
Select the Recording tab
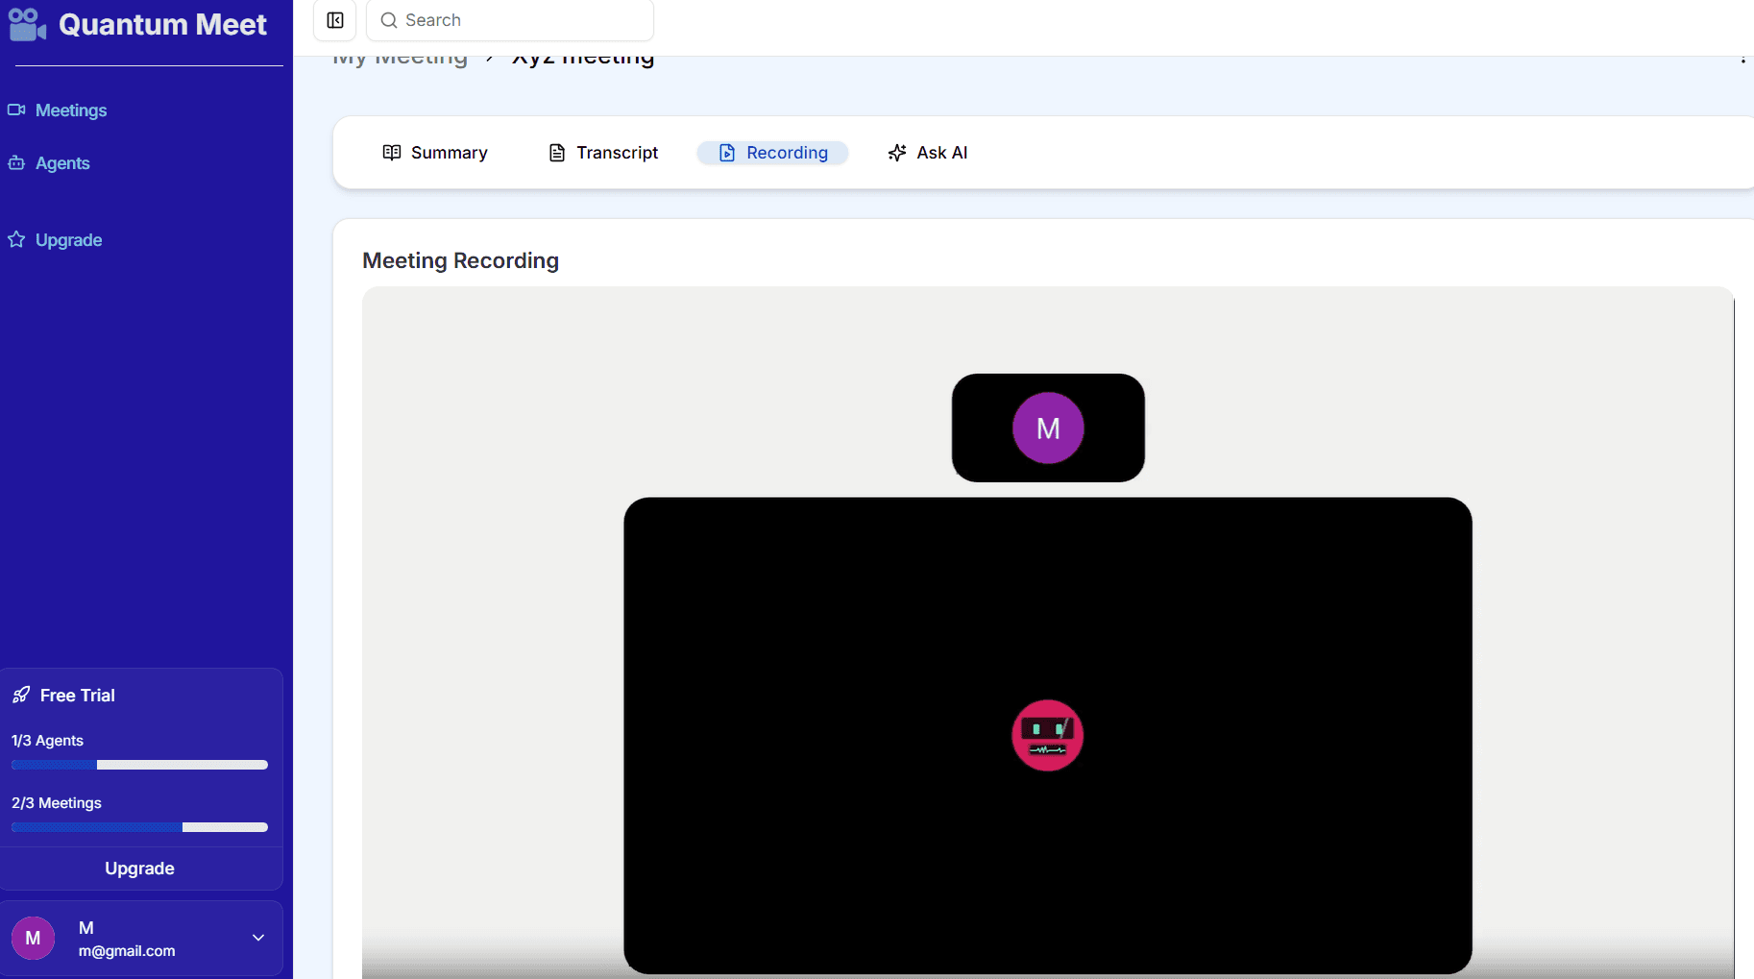tap(773, 153)
